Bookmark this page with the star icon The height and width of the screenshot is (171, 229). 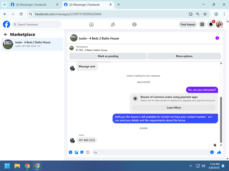point(205,14)
